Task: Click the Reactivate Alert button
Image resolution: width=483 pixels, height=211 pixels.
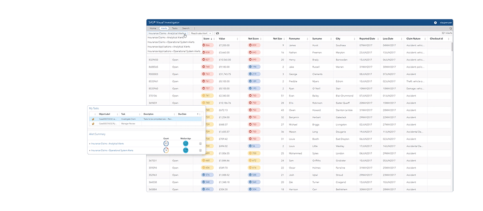Action: tap(199, 33)
